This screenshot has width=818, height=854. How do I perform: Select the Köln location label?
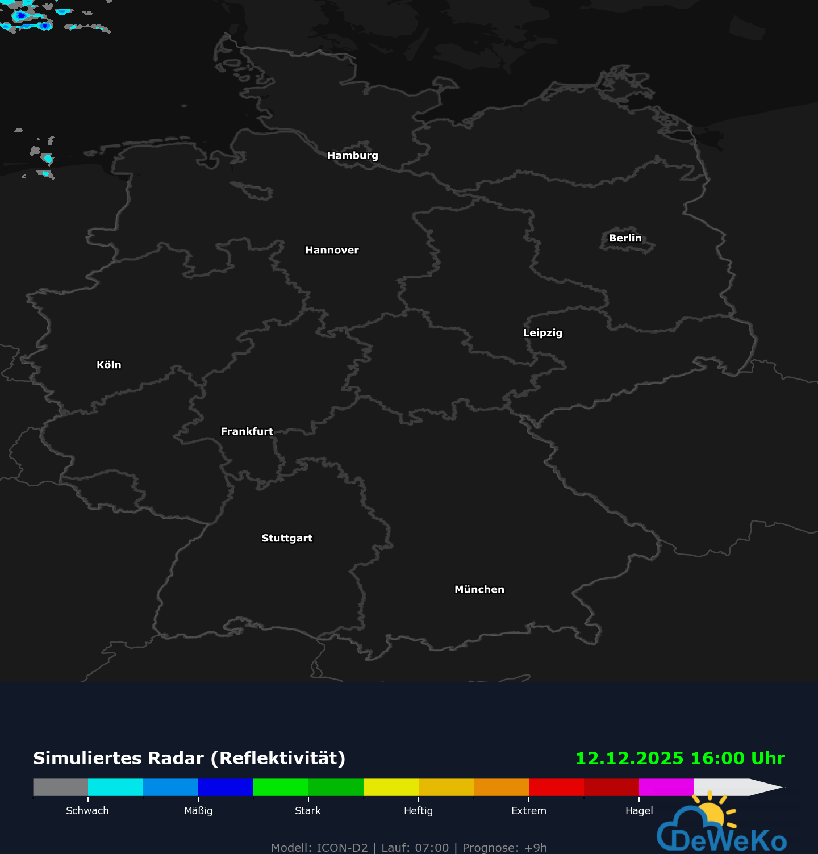click(x=109, y=364)
